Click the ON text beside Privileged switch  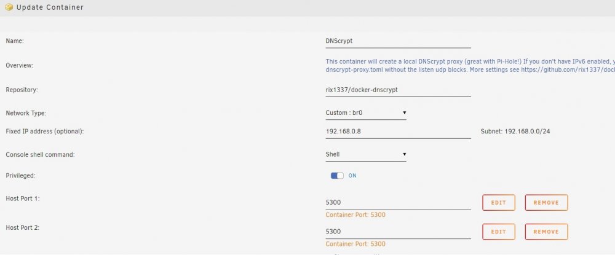coord(352,176)
